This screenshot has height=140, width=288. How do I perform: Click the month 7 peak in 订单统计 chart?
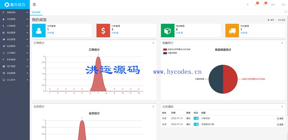[x=98, y=57]
